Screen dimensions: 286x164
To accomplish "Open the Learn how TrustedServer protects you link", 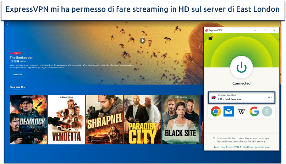I will tap(241, 147).
